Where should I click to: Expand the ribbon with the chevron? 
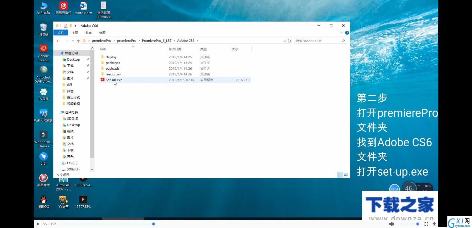click(341, 33)
